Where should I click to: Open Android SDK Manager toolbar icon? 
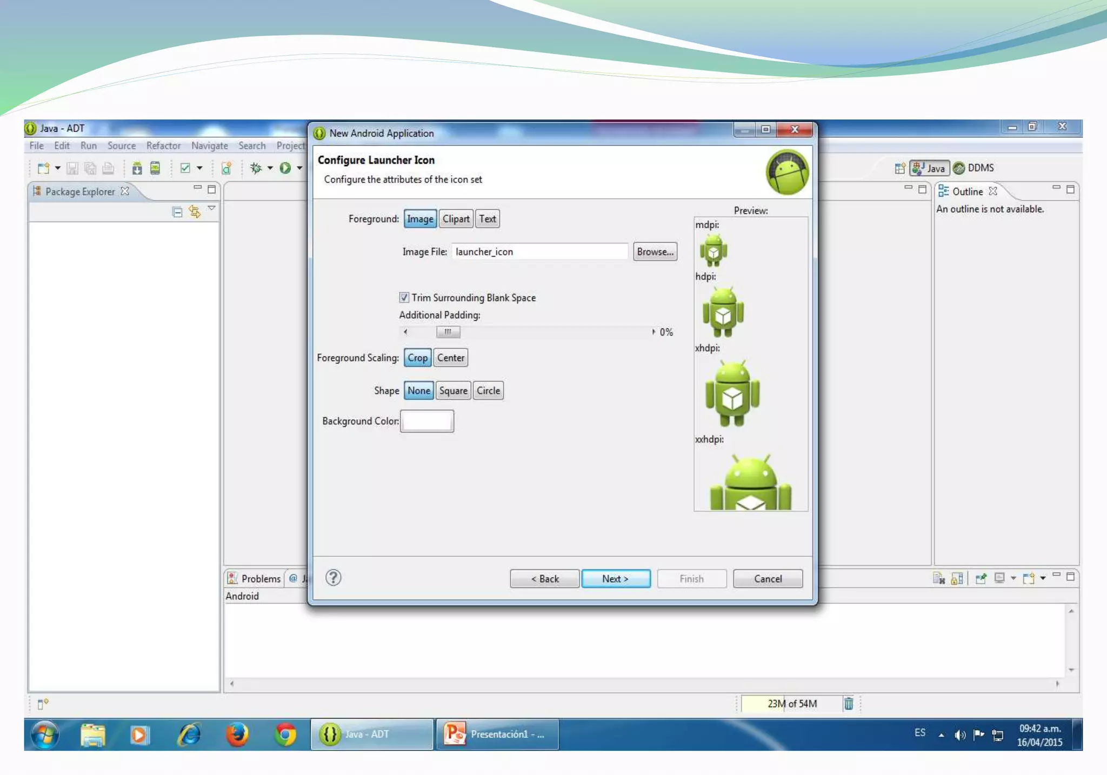coord(137,169)
